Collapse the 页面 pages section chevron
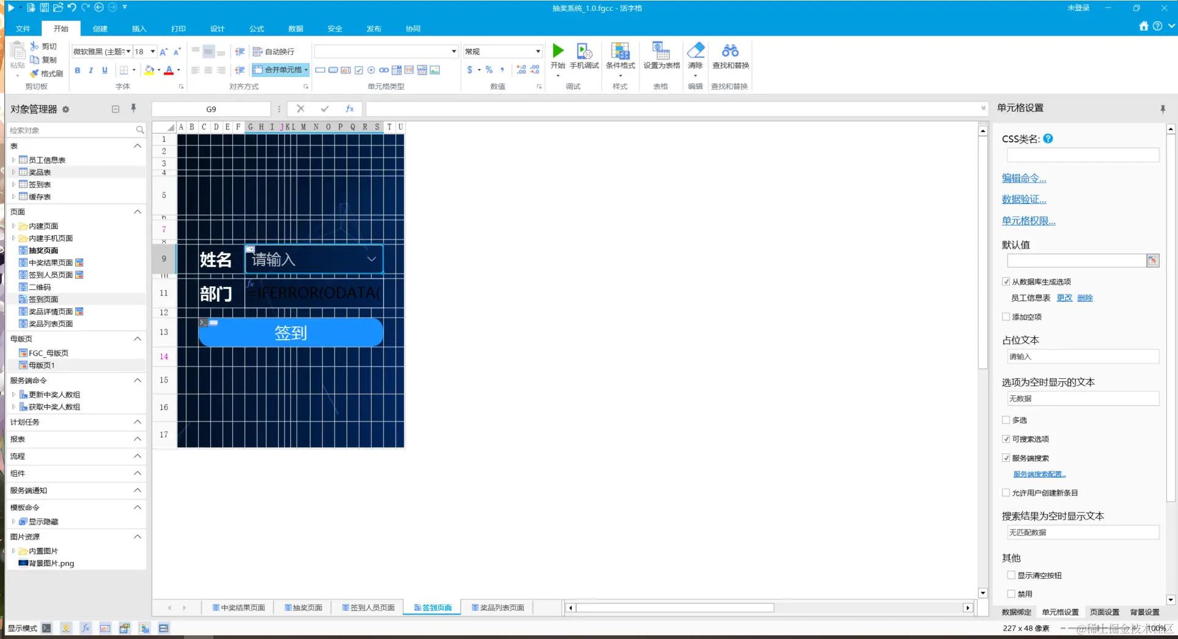The image size is (1178, 639). (138, 211)
